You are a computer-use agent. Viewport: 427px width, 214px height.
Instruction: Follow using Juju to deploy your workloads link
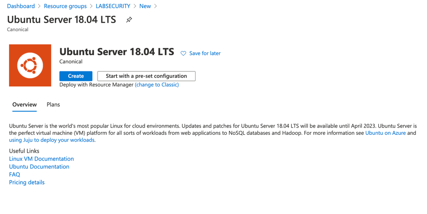[x=52, y=140]
